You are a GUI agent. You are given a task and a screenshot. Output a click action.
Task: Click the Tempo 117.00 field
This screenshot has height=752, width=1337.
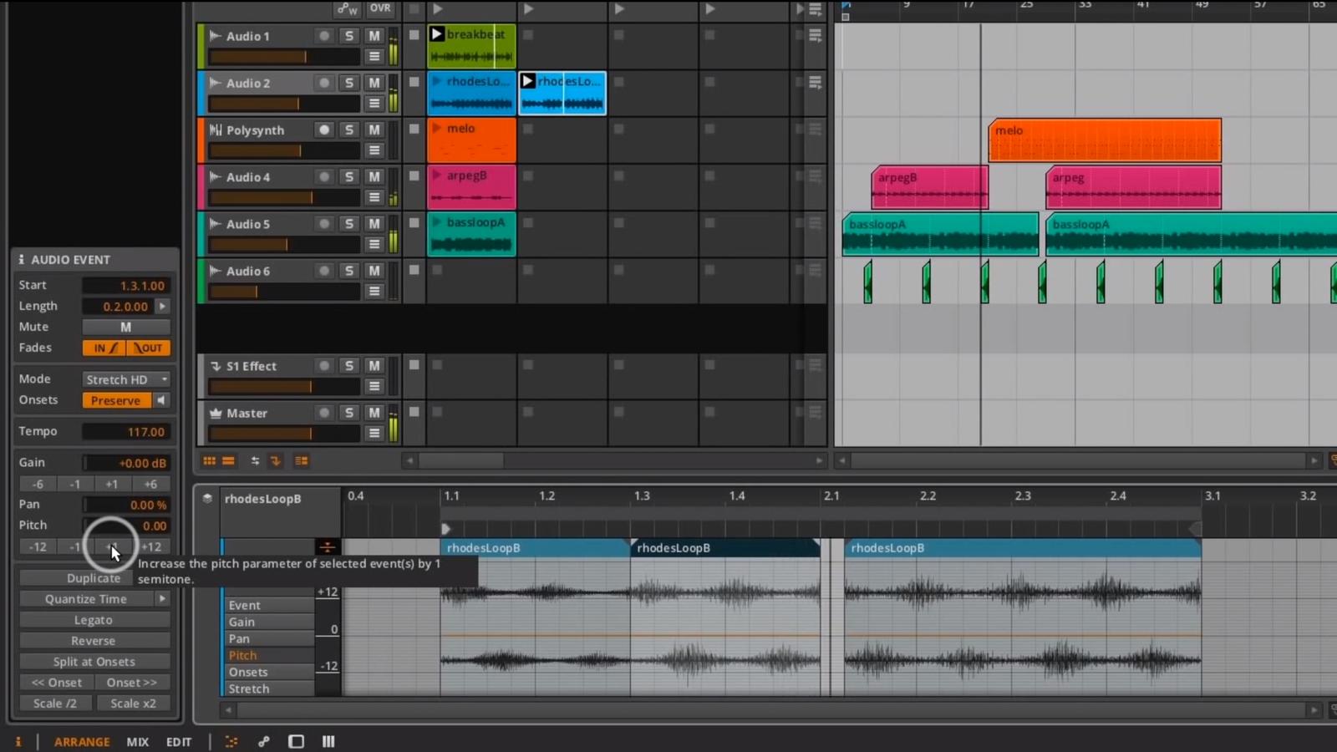(126, 431)
